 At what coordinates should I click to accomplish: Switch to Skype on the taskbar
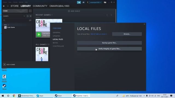coord(45,96)
